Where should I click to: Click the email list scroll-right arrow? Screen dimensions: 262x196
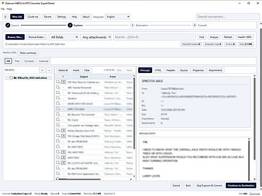131,179
